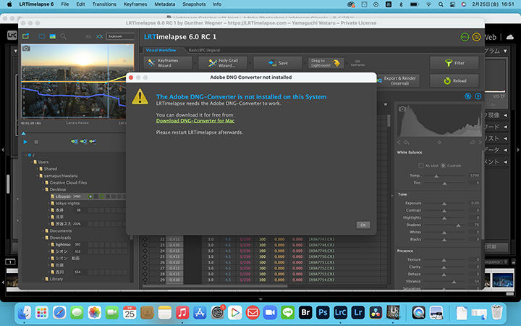Image resolution: width=521 pixels, height=326 pixels.
Task: Expand the Creative Cloud Files folder
Action: click(x=43, y=183)
